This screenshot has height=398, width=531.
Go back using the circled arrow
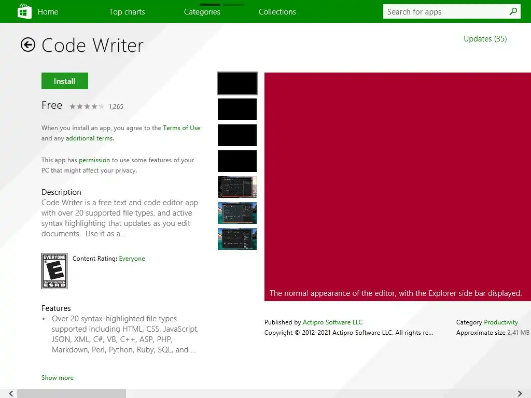click(28, 45)
